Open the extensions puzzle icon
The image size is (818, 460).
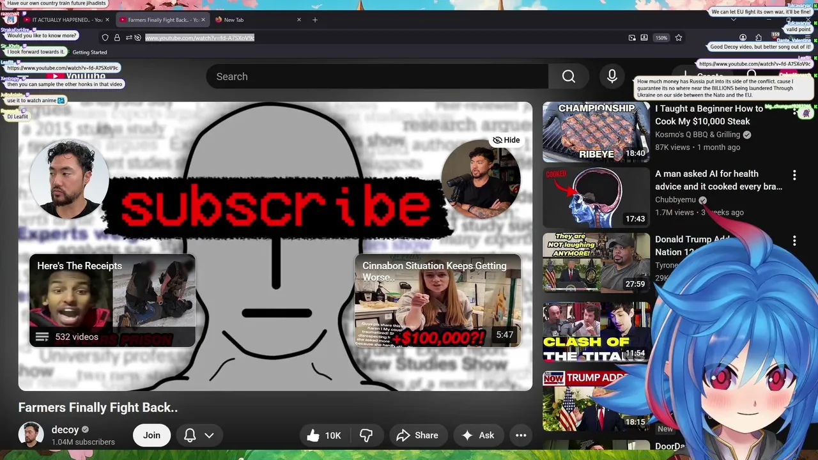coord(759,38)
